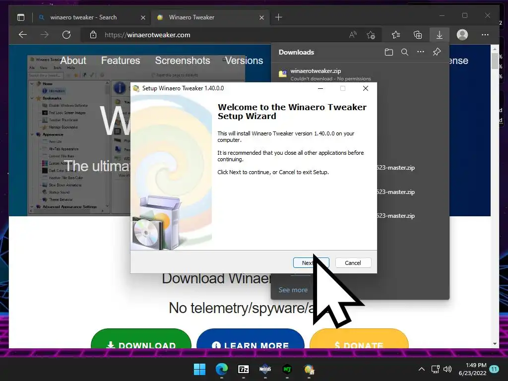The width and height of the screenshot is (508, 381).
Task: Close the winaero tweaker - Search tab
Action: pyautogui.click(x=143, y=17)
